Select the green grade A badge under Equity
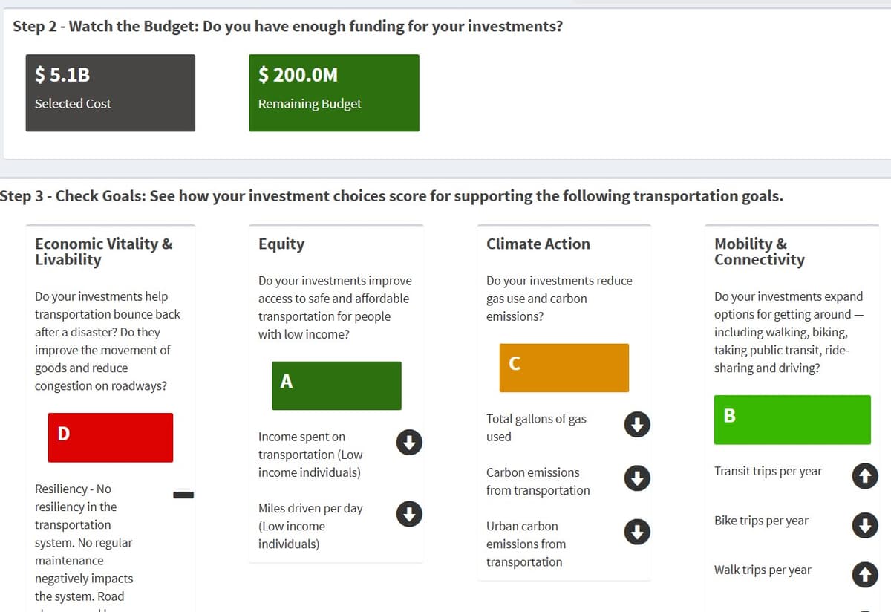Screen dimensions: 891x612 point(336,385)
